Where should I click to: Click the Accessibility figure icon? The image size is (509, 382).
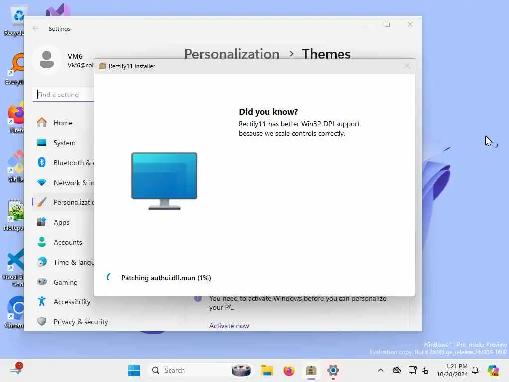tap(42, 301)
